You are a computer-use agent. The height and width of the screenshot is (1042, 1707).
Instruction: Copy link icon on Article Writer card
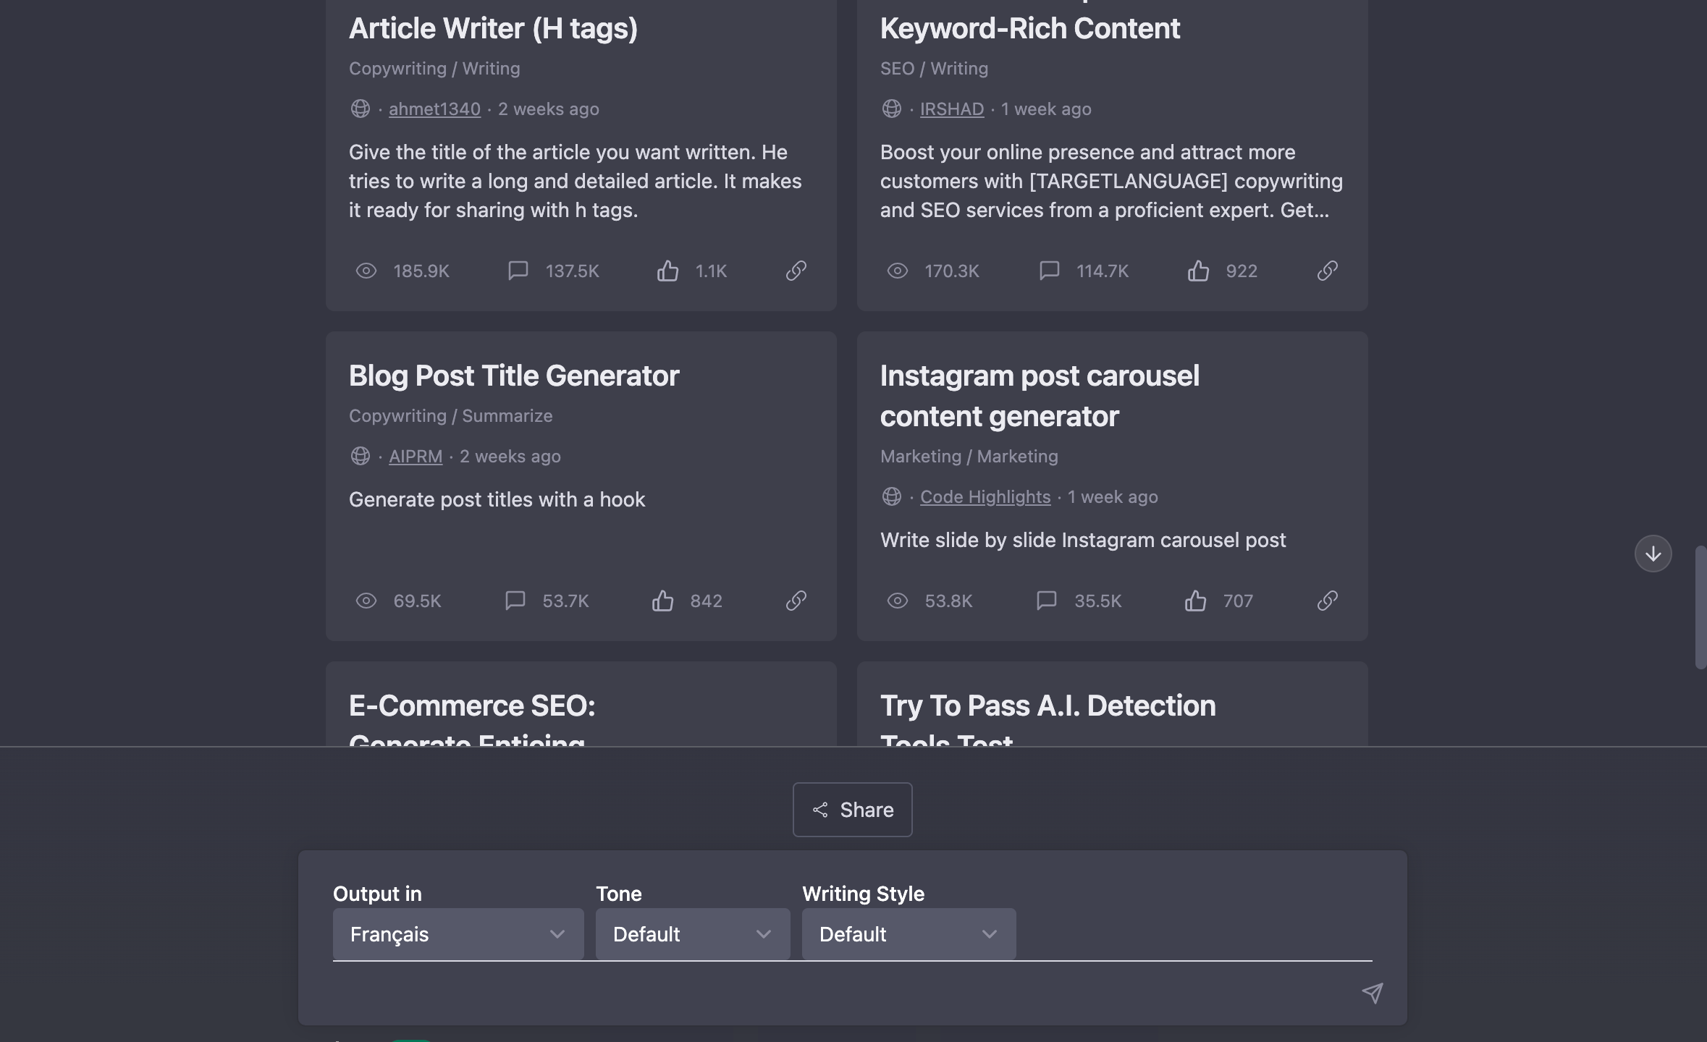(796, 271)
